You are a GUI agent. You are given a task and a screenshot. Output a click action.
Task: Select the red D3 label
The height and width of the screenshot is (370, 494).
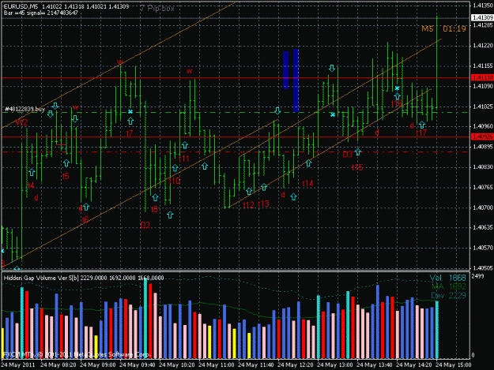347,155
